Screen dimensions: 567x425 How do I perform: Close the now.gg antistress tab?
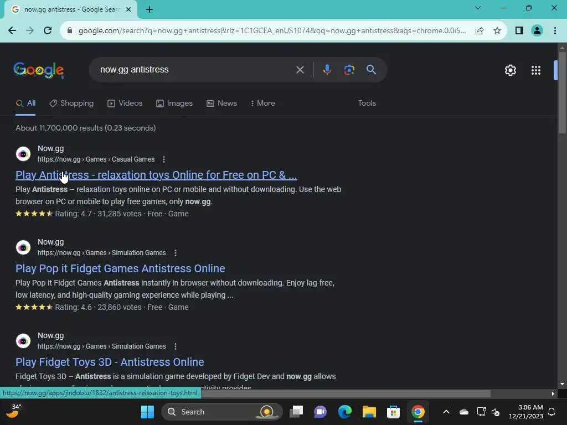pyautogui.click(x=128, y=9)
